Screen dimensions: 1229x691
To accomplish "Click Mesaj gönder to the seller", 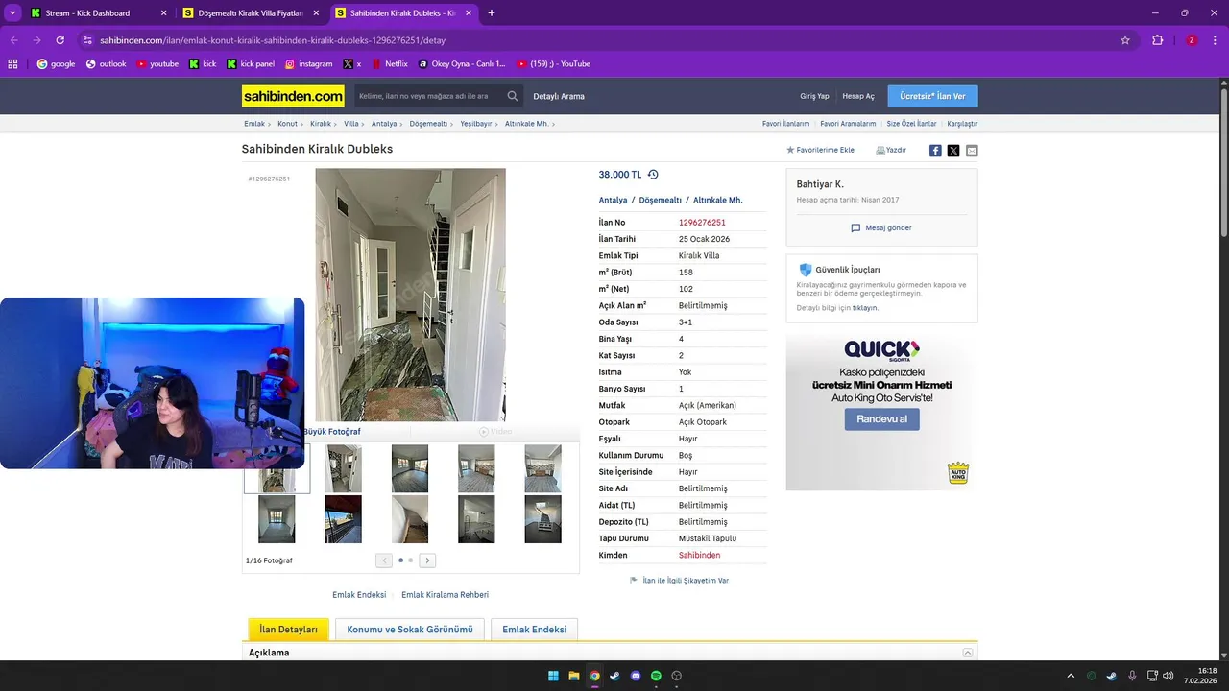I will (881, 228).
